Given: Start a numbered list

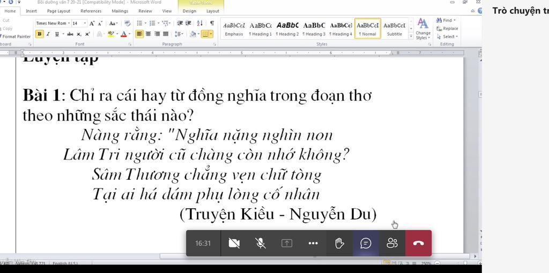Looking at the screenshot, I should [x=152, y=24].
